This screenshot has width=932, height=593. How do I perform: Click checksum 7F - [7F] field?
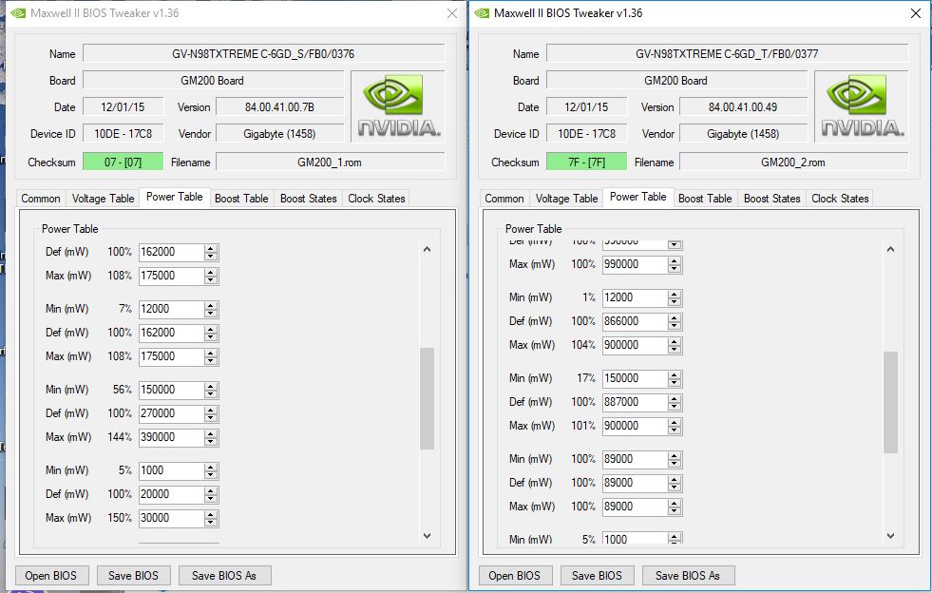[x=587, y=162]
